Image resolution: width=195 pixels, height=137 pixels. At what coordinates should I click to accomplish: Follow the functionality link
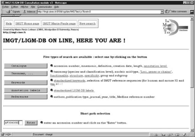(59, 76)
